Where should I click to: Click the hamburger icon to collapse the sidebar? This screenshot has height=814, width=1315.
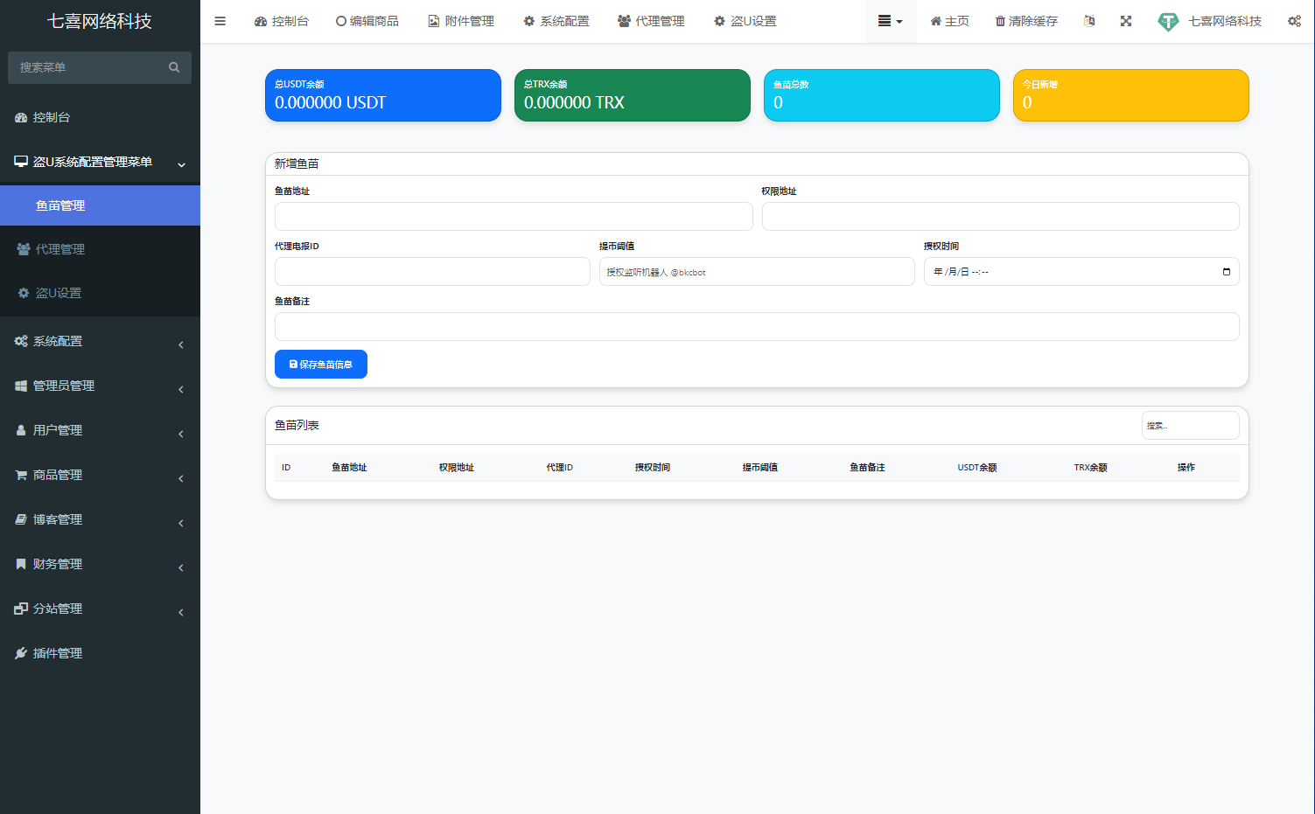(220, 21)
